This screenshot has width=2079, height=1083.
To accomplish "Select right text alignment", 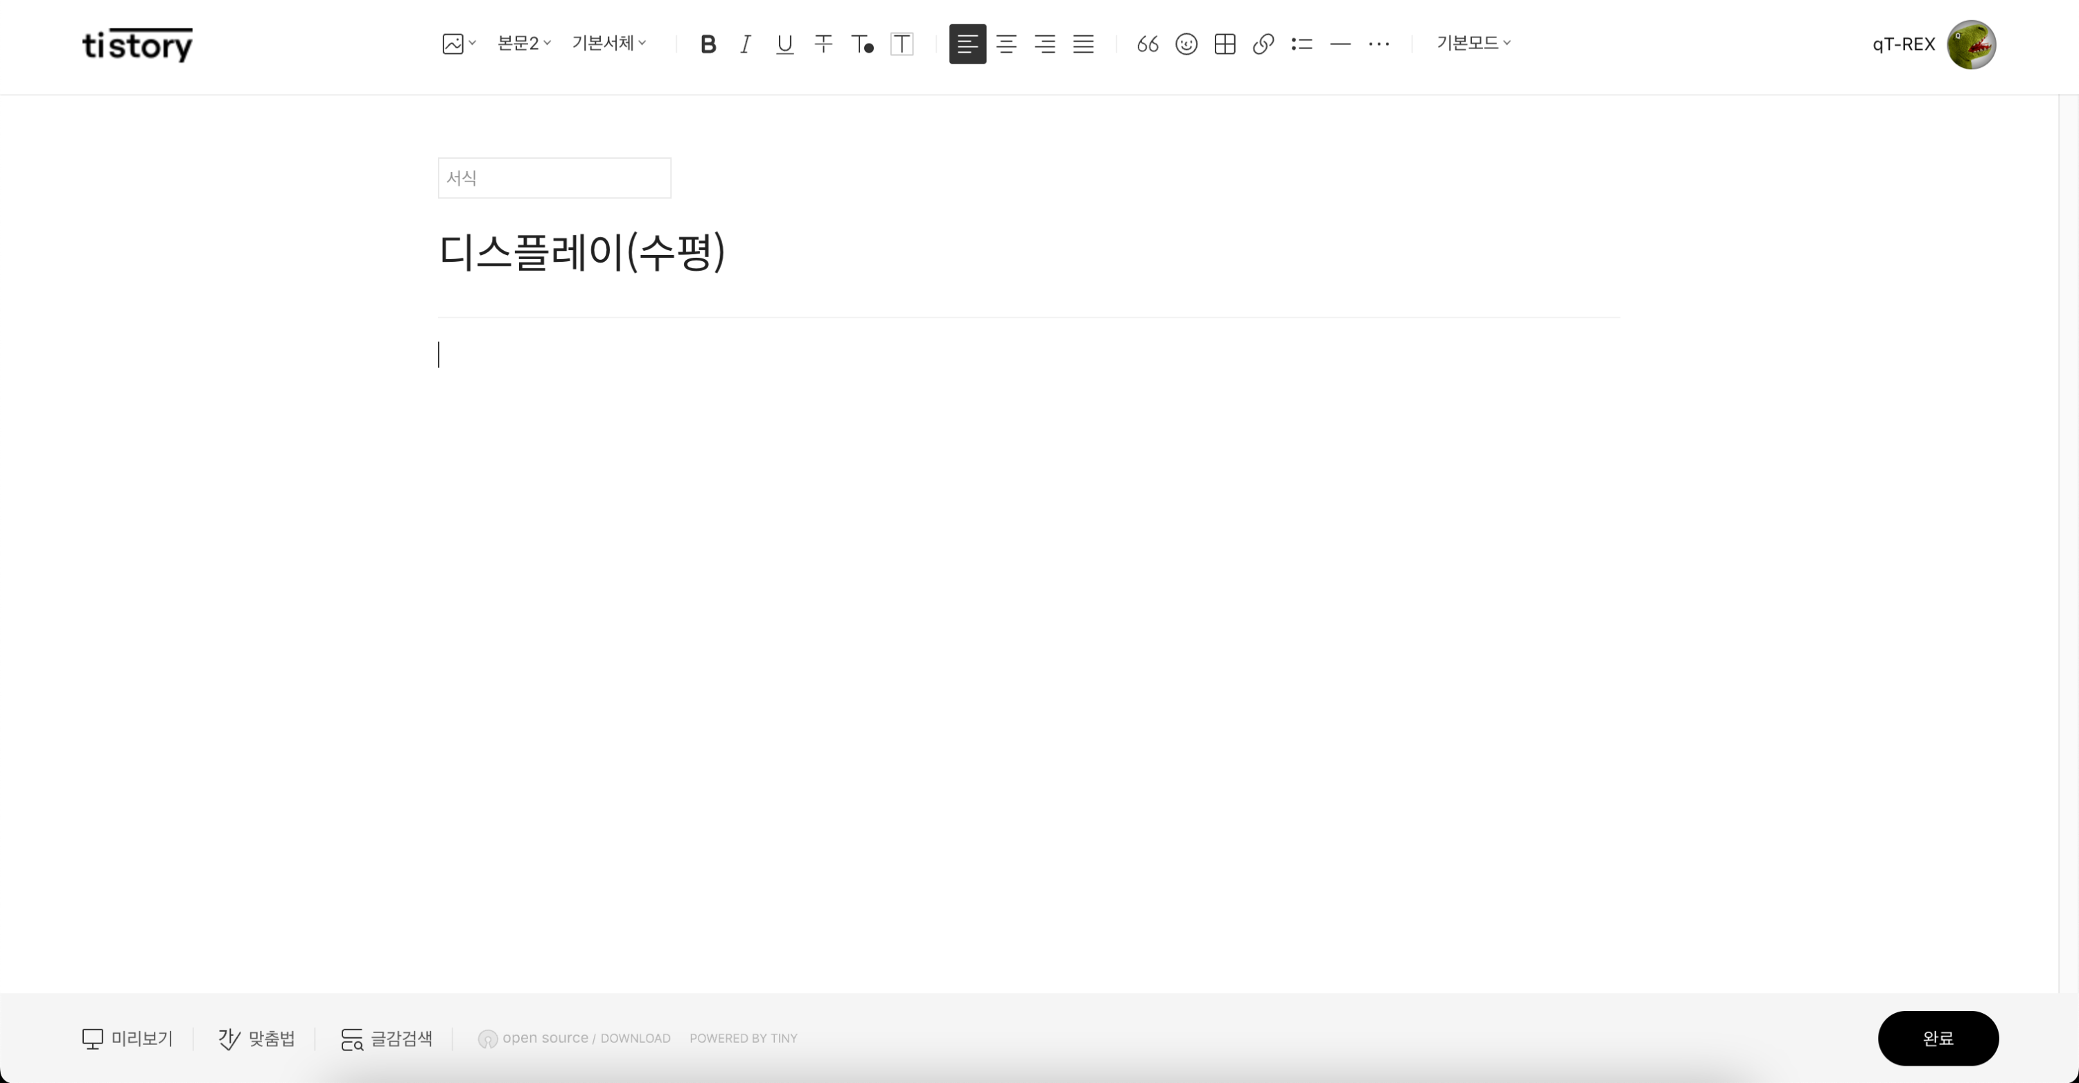I will click(x=1045, y=44).
